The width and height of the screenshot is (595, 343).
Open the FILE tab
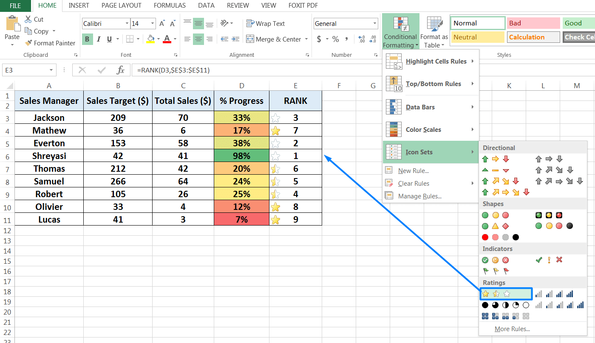point(15,6)
